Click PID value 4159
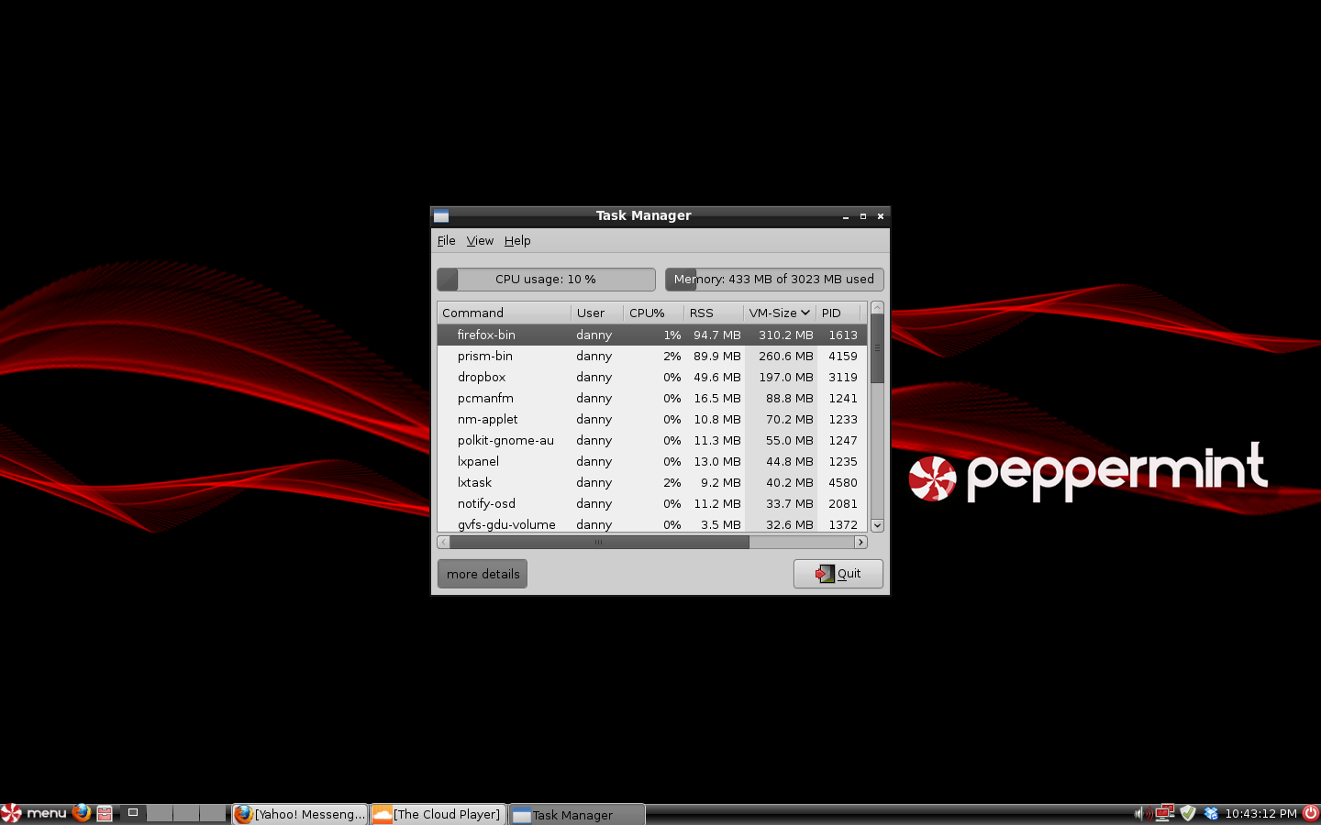Viewport: 1321px width, 825px height. tap(843, 357)
